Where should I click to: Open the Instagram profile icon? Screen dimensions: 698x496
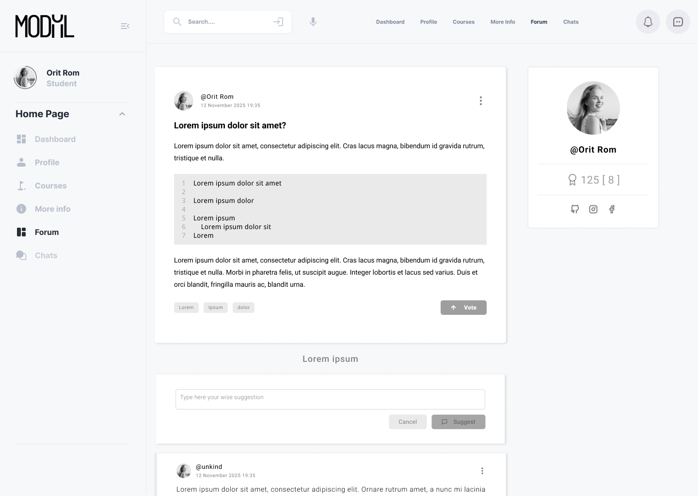pos(593,209)
